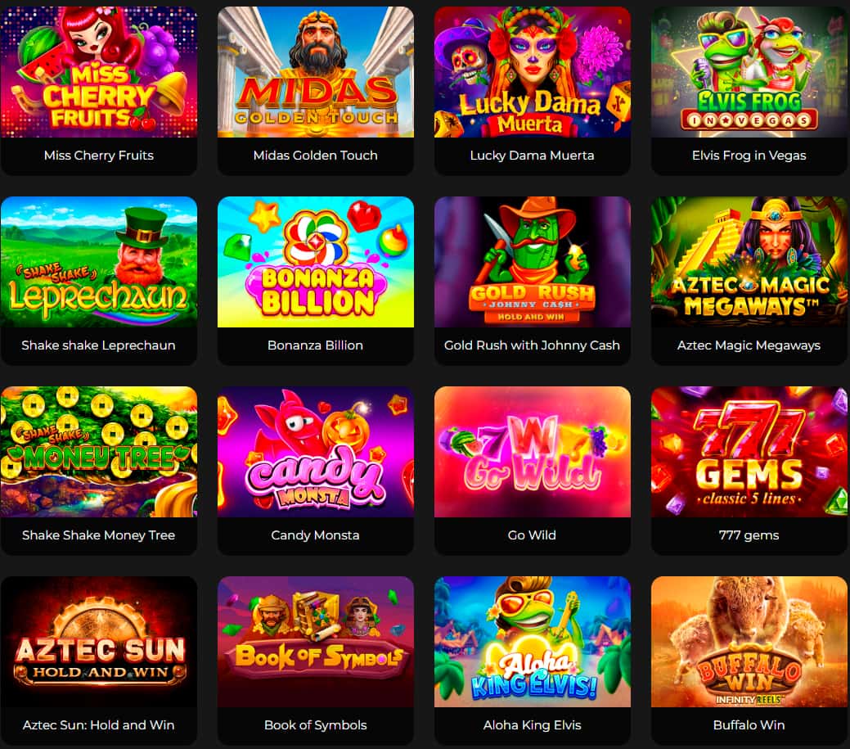Select the Lucky Dama Muerta artwork
The image size is (850, 749).
pos(533,72)
